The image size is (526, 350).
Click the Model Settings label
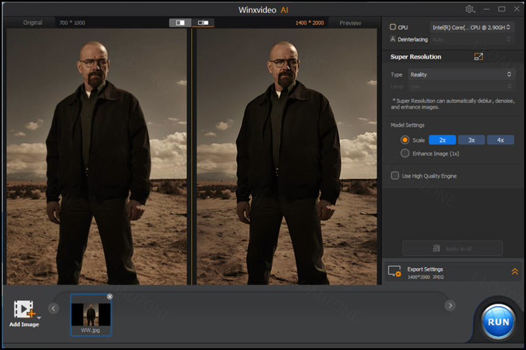[407, 125]
